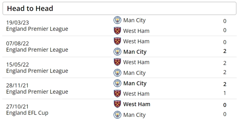Click West Ham crest in 28/11/21 match

click(x=117, y=94)
